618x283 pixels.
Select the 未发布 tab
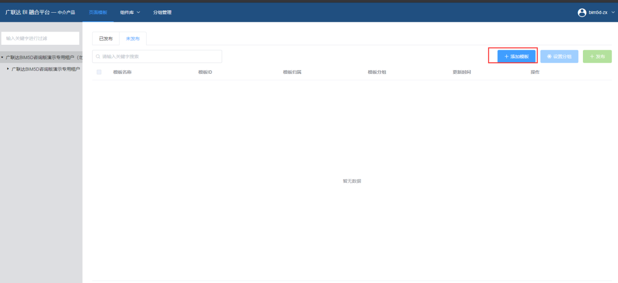point(132,38)
